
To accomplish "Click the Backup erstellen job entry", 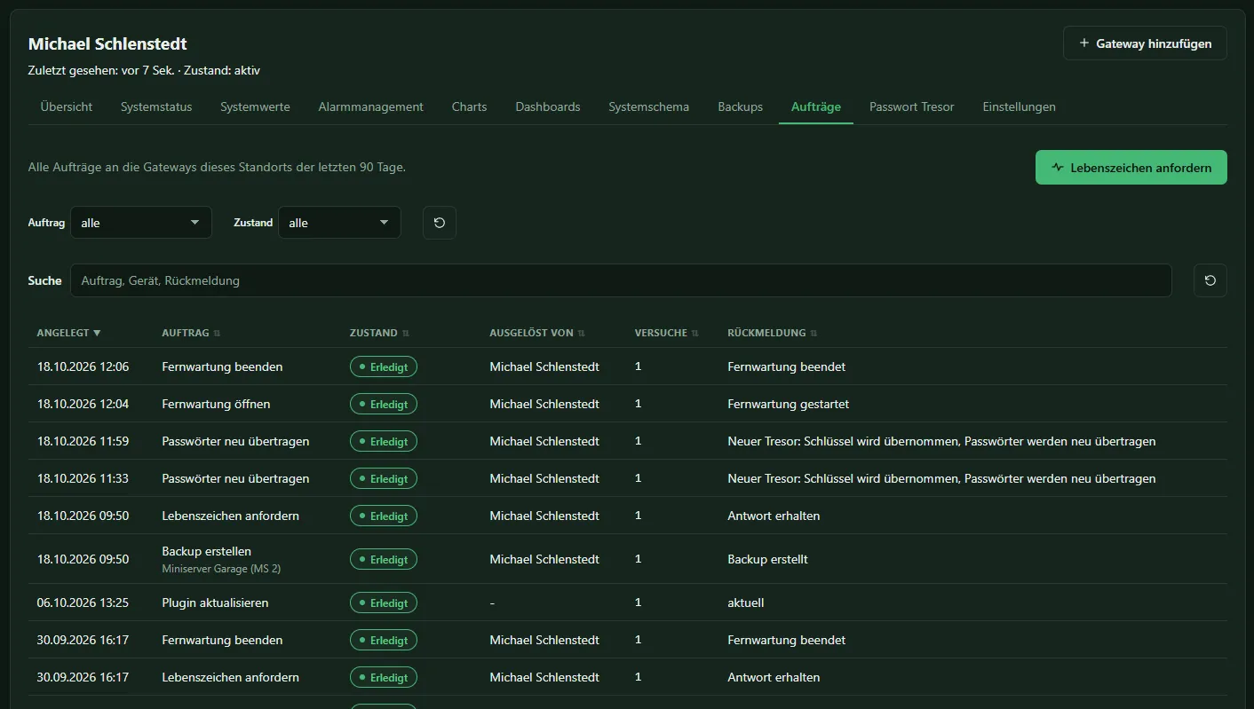I will point(206,551).
